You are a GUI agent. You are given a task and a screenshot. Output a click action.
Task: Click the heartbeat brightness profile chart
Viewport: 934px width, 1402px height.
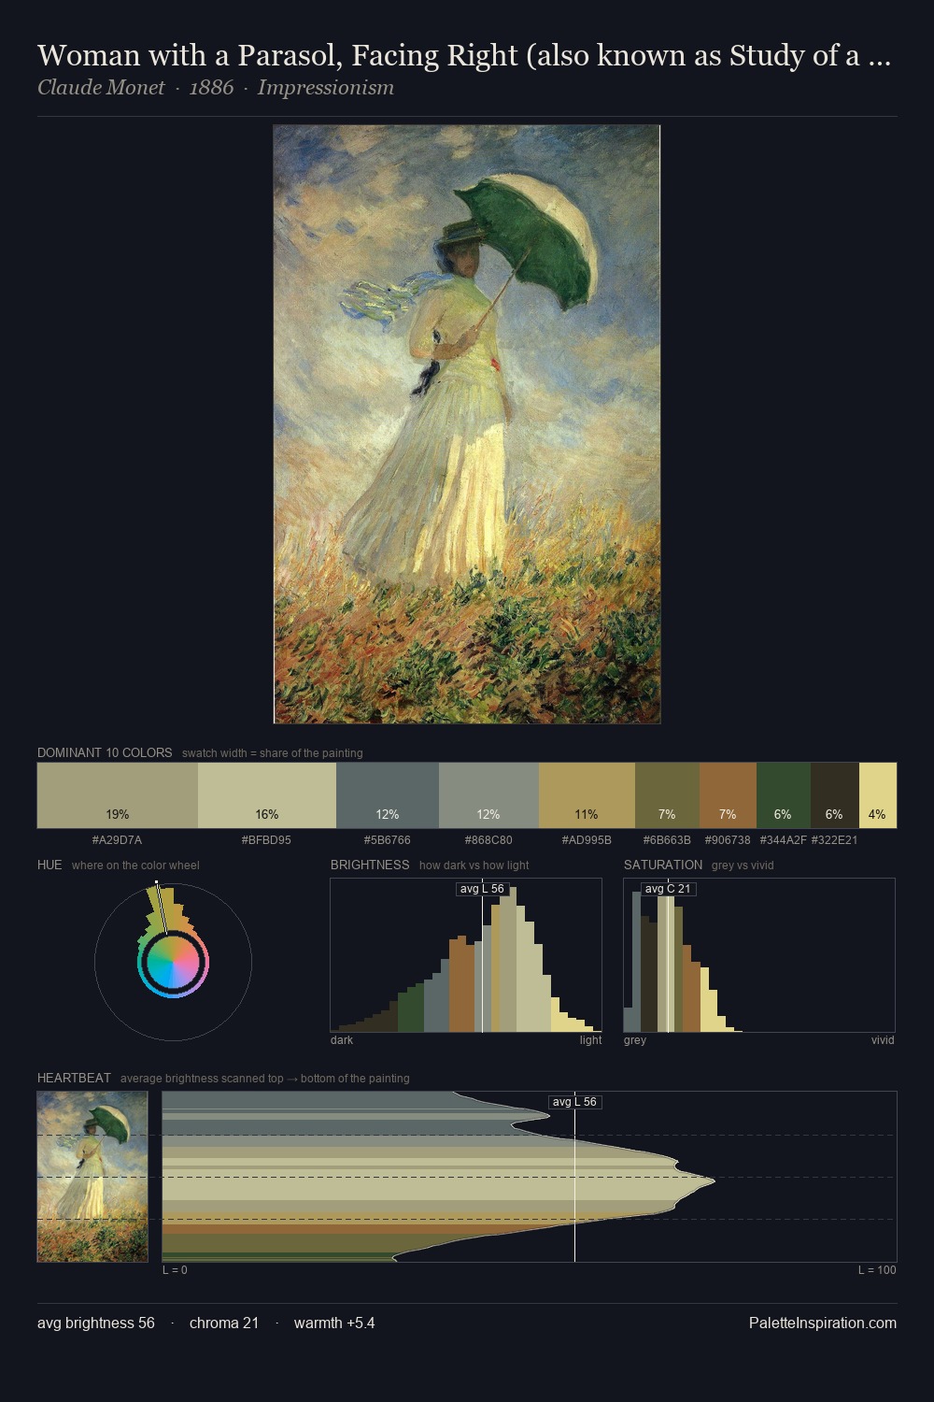pos(530,1177)
